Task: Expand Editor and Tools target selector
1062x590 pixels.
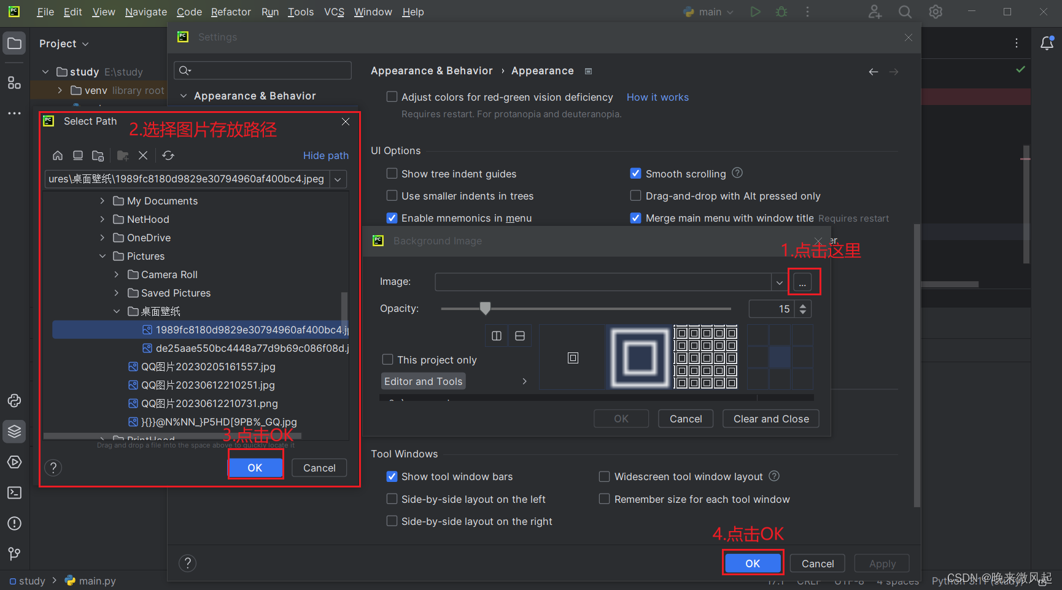Action: (x=524, y=381)
